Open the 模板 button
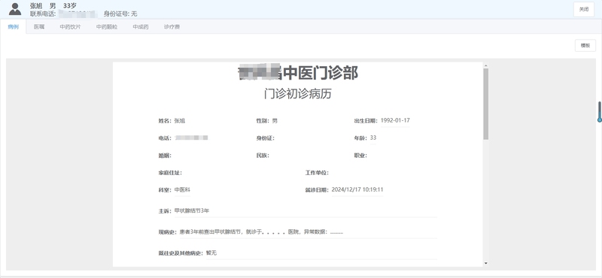The image size is (602, 278). tap(585, 45)
